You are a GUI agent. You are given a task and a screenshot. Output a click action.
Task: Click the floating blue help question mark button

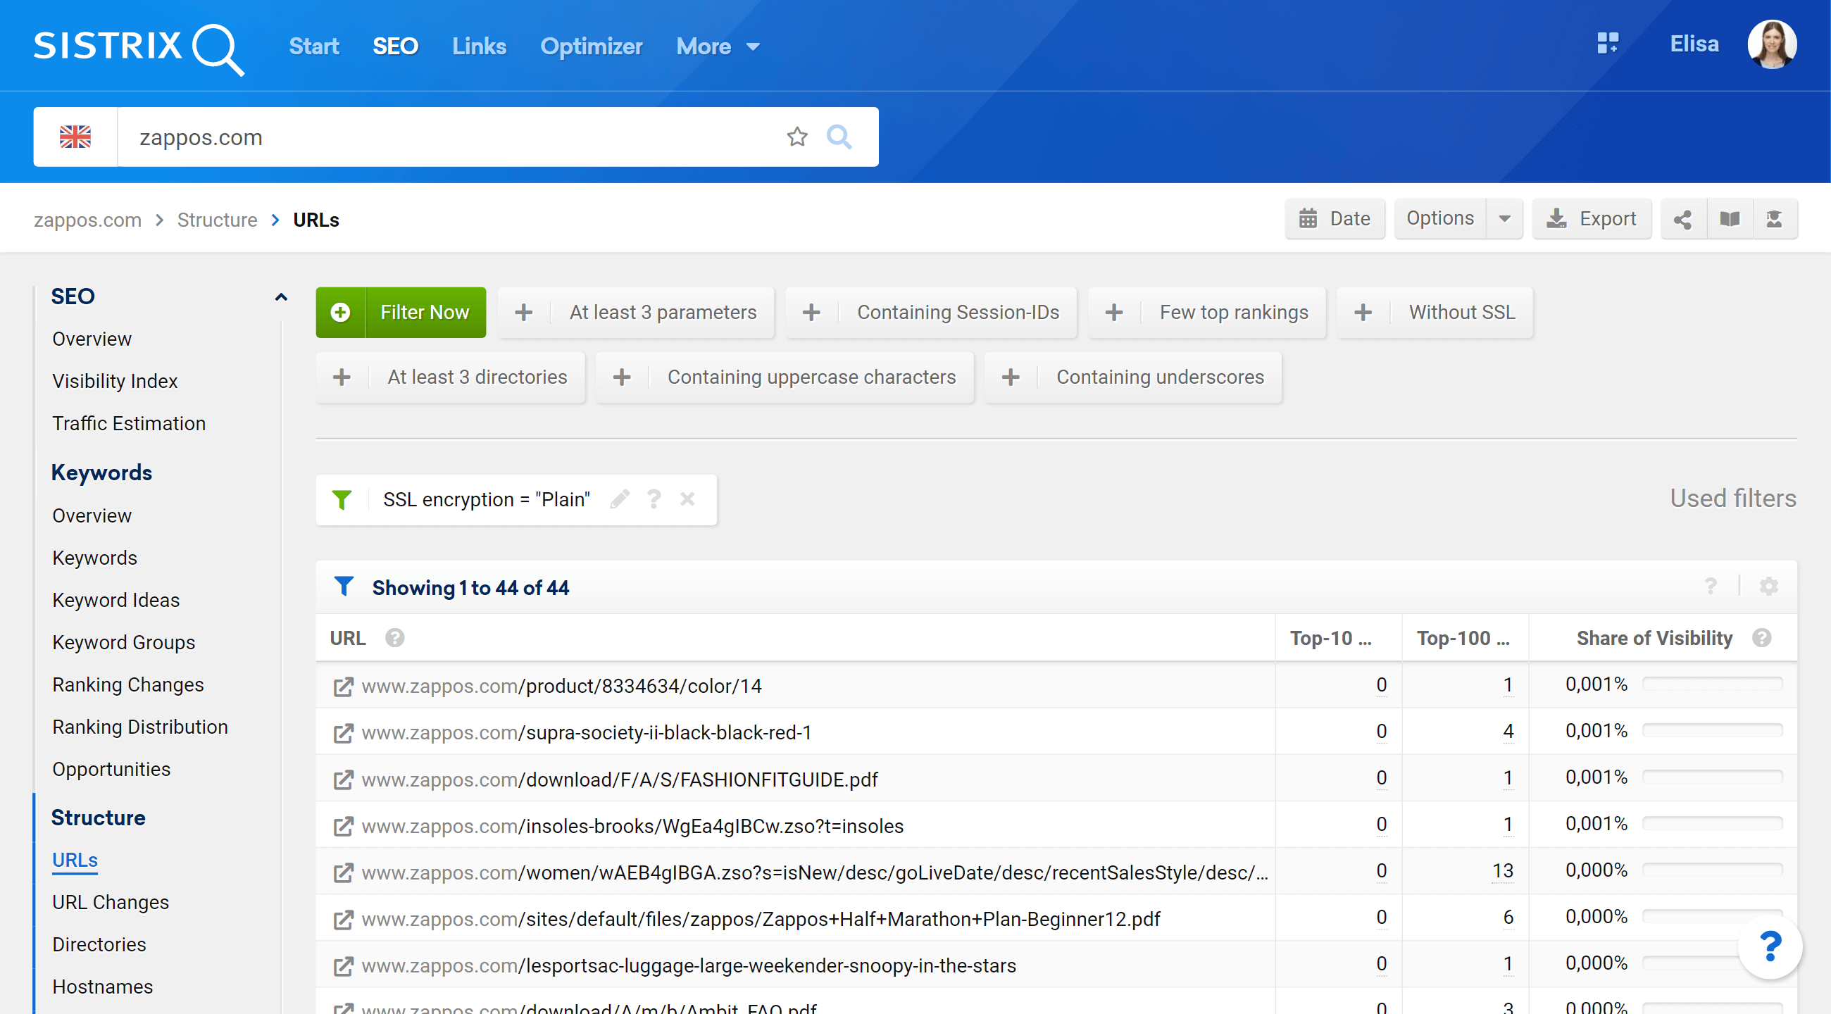pyautogui.click(x=1769, y=946)
